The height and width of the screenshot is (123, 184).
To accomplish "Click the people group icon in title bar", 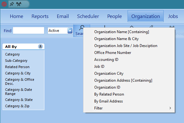I will (19, 4).
